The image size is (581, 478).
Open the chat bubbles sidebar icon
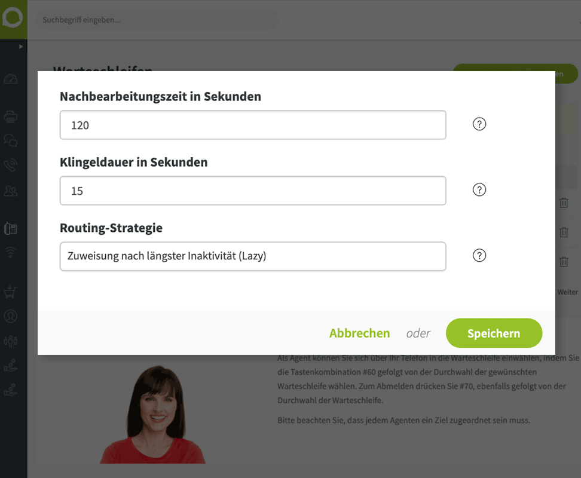click(11, 141)
